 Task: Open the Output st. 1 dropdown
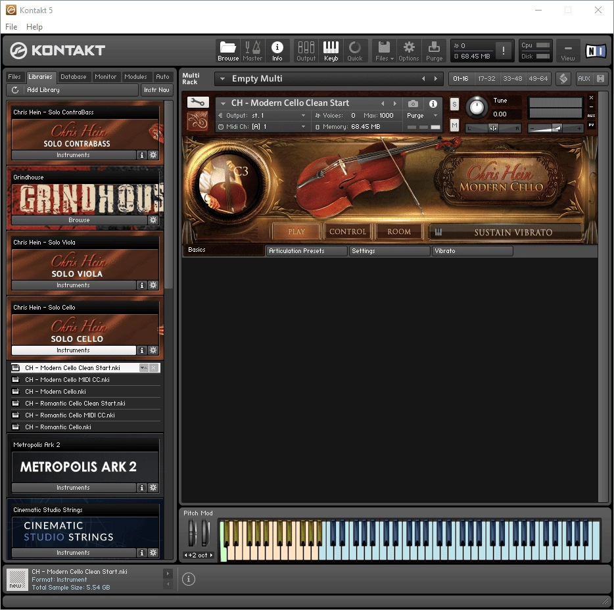(262, 116)
